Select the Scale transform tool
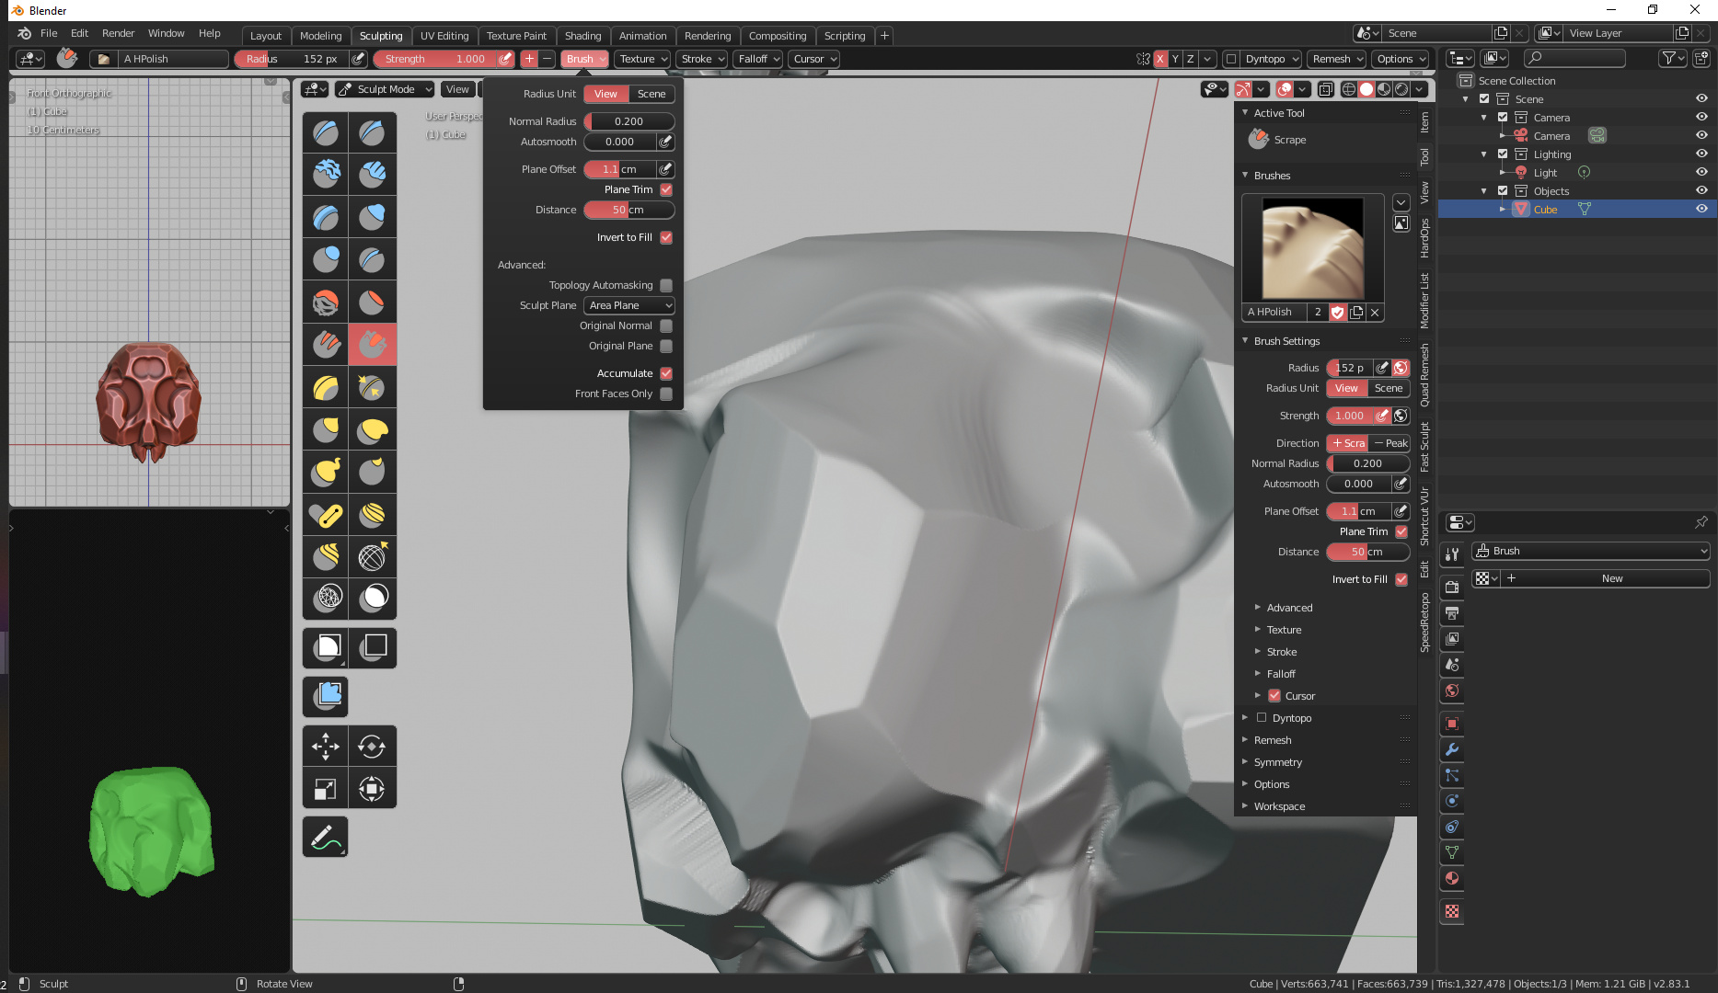Screen dimensions: 1718x993 coord(326,788)
